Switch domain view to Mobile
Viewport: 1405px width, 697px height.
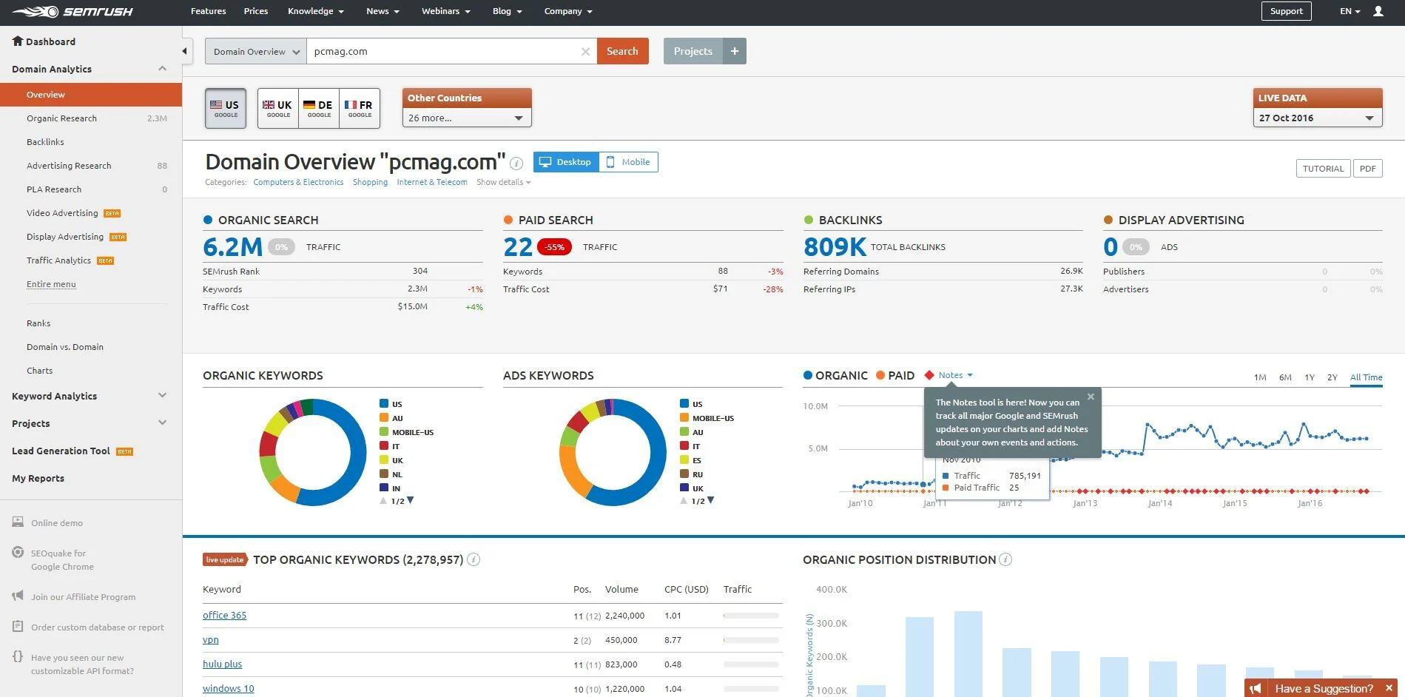627,161
